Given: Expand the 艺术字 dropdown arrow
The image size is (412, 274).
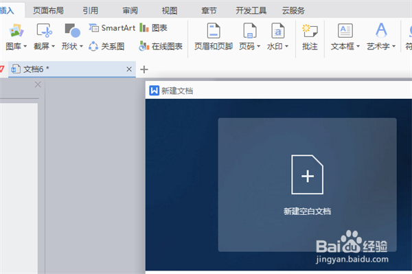Looking at the screenshot, I should tap(394, 46).
